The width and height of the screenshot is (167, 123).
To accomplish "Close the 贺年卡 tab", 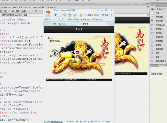I will (x=105, y=24).
